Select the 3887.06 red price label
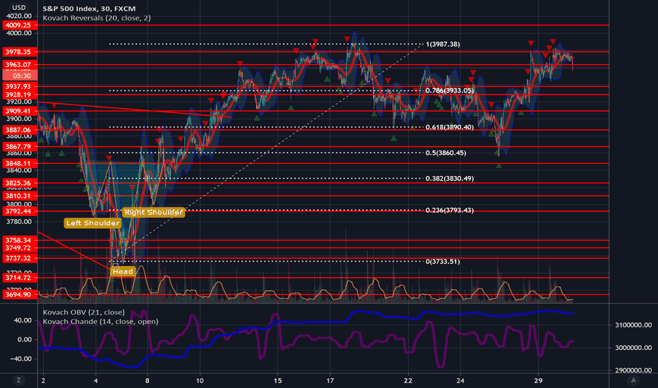Viewport: 658px width, 388px height. 20,130
